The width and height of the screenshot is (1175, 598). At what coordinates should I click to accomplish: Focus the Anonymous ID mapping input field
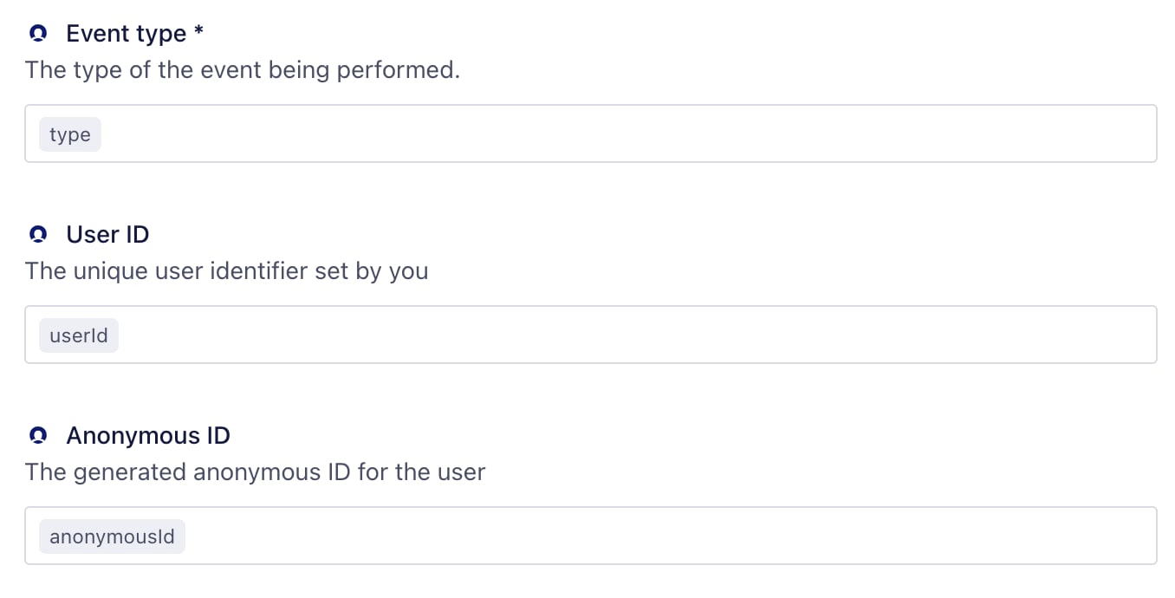click(x=591, y=536)
